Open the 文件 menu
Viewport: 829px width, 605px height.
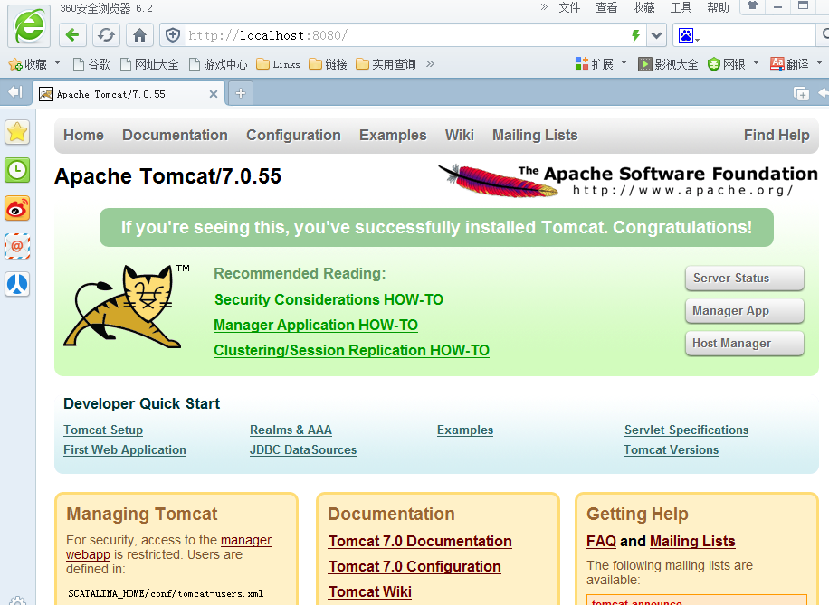(569, 8)
